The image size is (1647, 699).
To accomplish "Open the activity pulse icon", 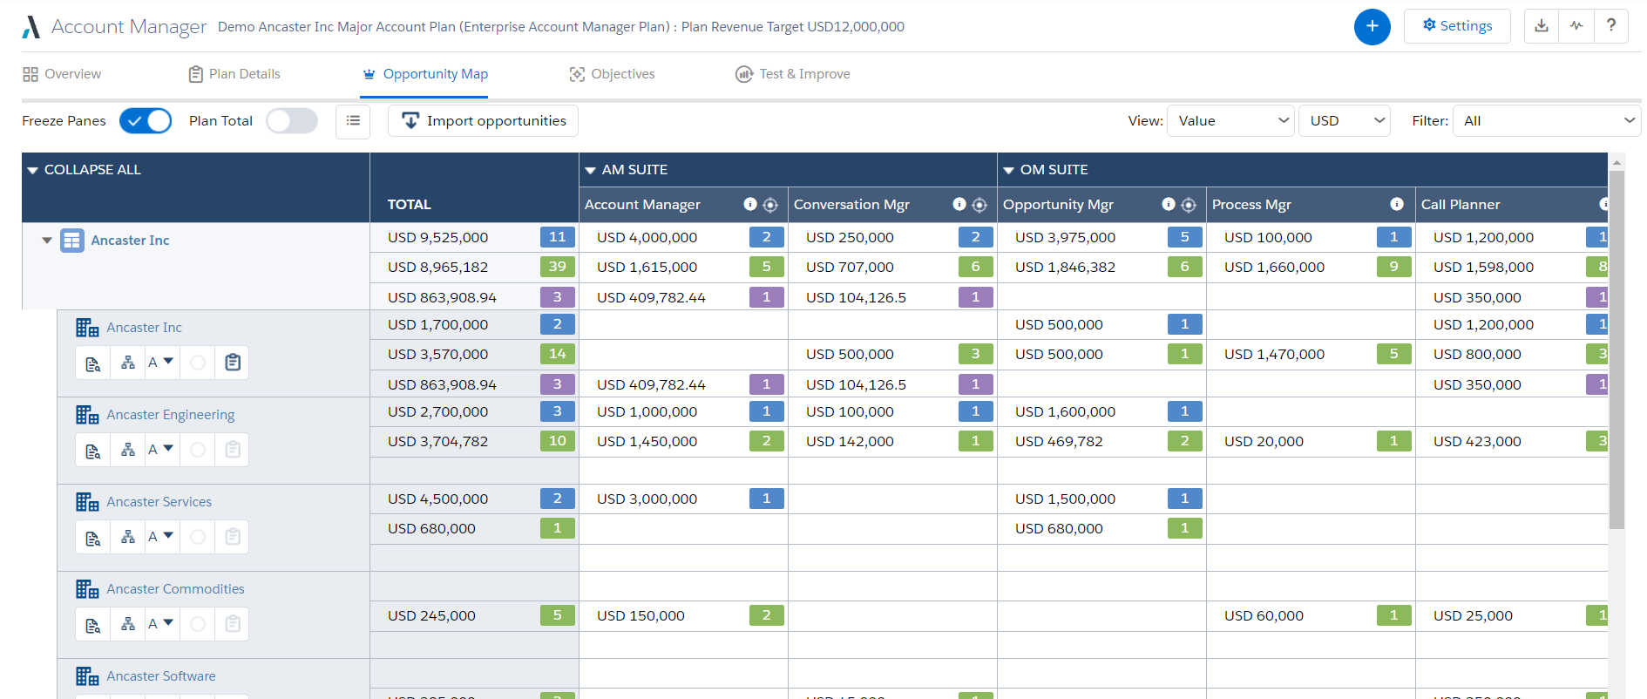I will pyautogui.click(x=1576, y=26).
